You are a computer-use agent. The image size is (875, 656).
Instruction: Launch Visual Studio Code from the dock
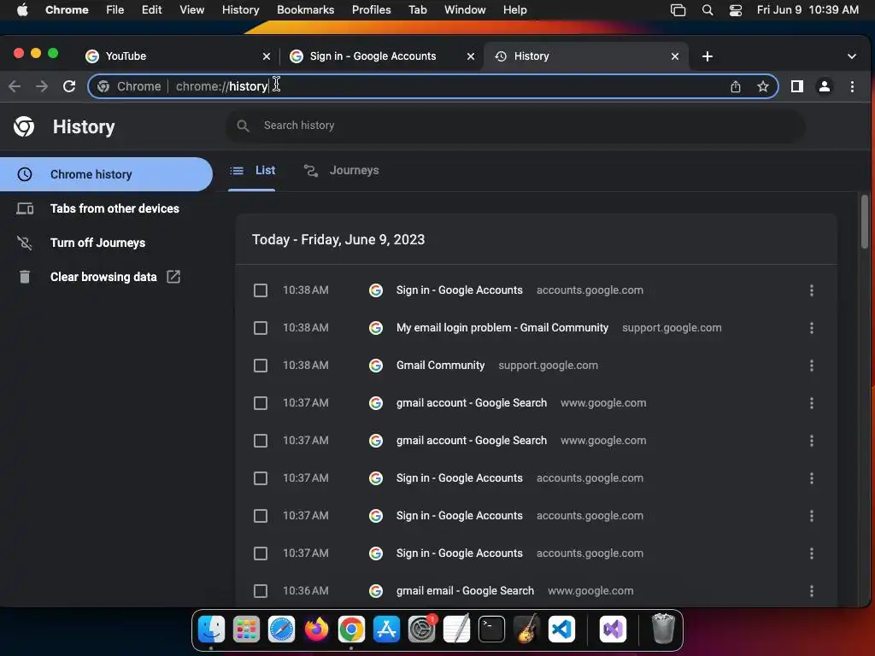coord(561,630)
